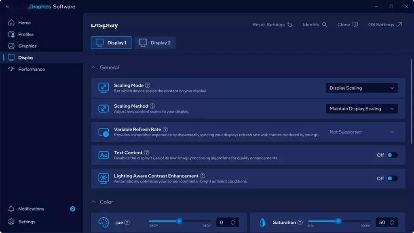Viewport: 414px width, 233px height.
Task: Click the Scaling Method row icon
Action: 103,108
